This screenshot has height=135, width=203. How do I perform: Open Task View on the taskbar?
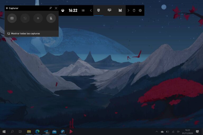20,132
